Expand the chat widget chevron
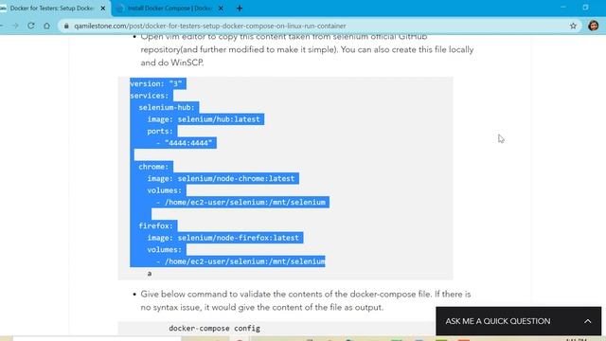This screenshot has height=341, width=606. [587, 321]
